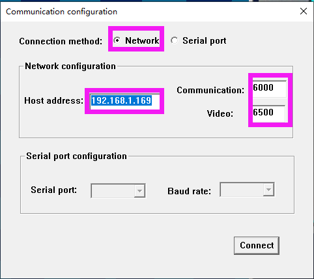Click the Video port field containing 6500
The width and height of the screenshot is (314, 279).
269,113
